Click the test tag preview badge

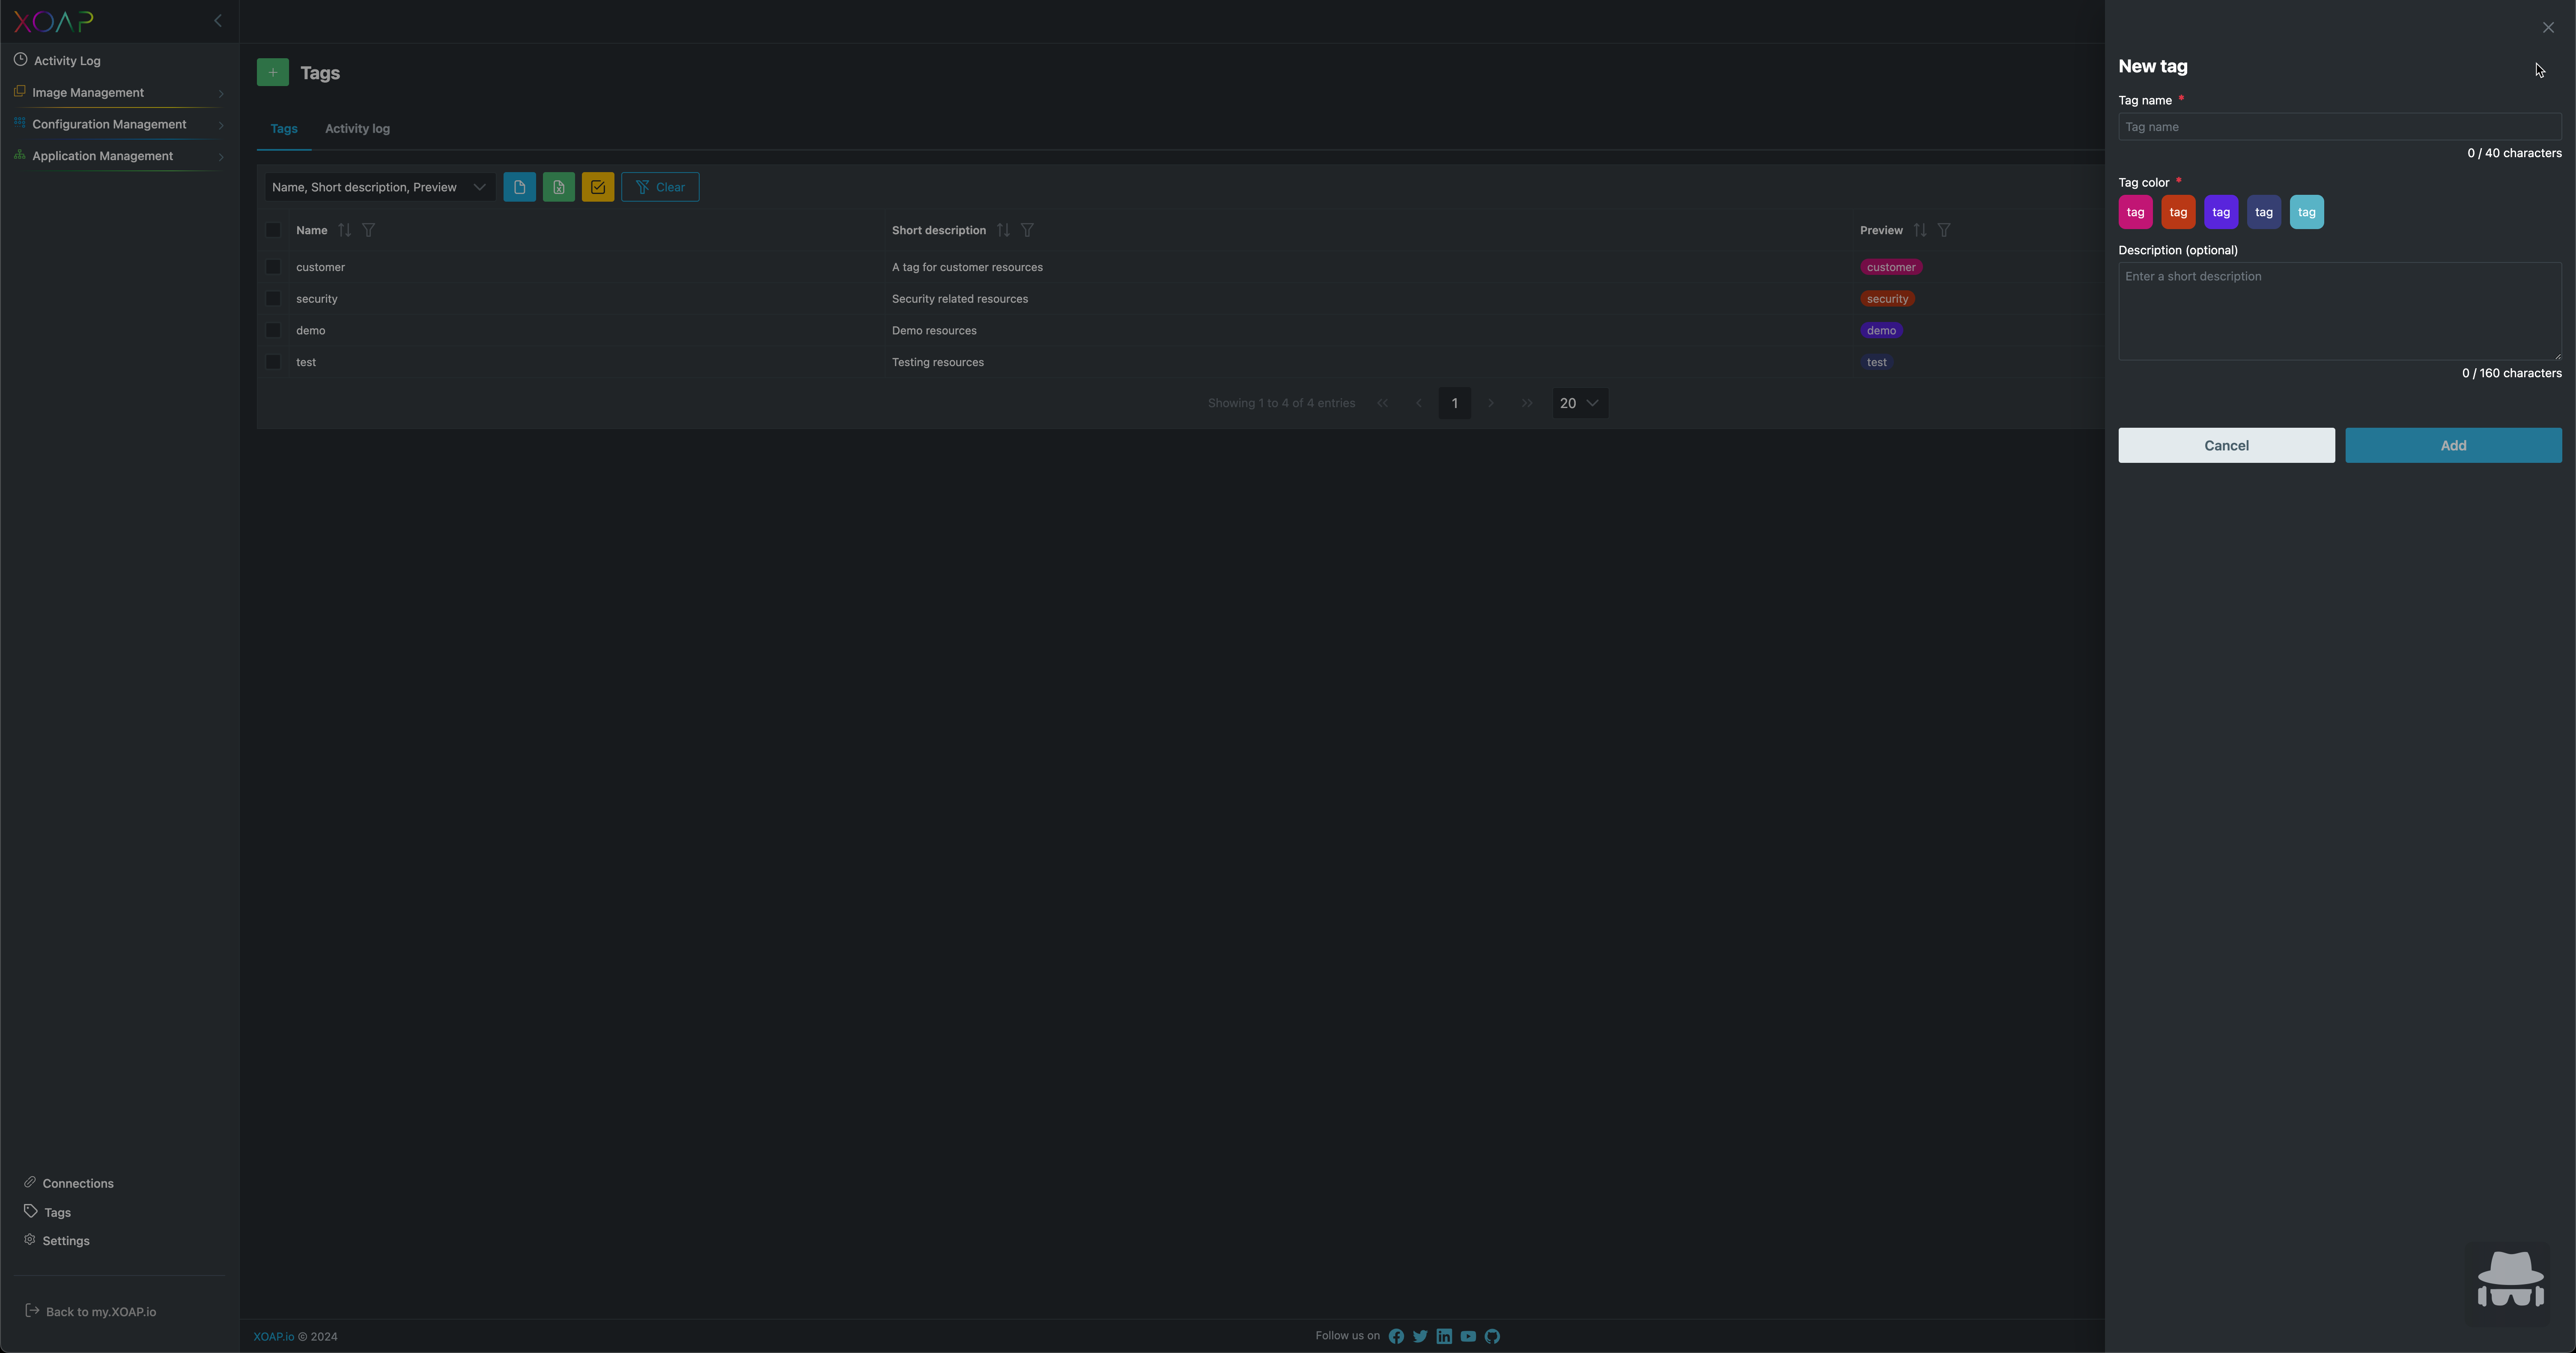point(1877,362)
